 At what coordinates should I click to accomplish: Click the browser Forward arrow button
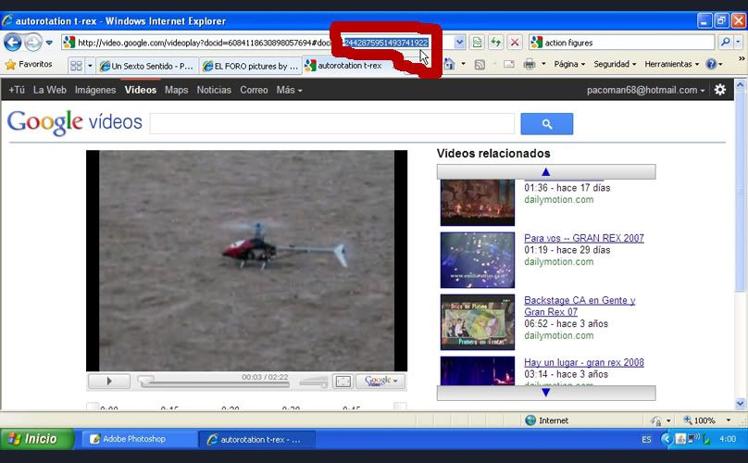click(x=33, y=43)
